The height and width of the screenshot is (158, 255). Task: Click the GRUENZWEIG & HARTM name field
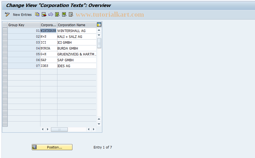coord(77,54)
